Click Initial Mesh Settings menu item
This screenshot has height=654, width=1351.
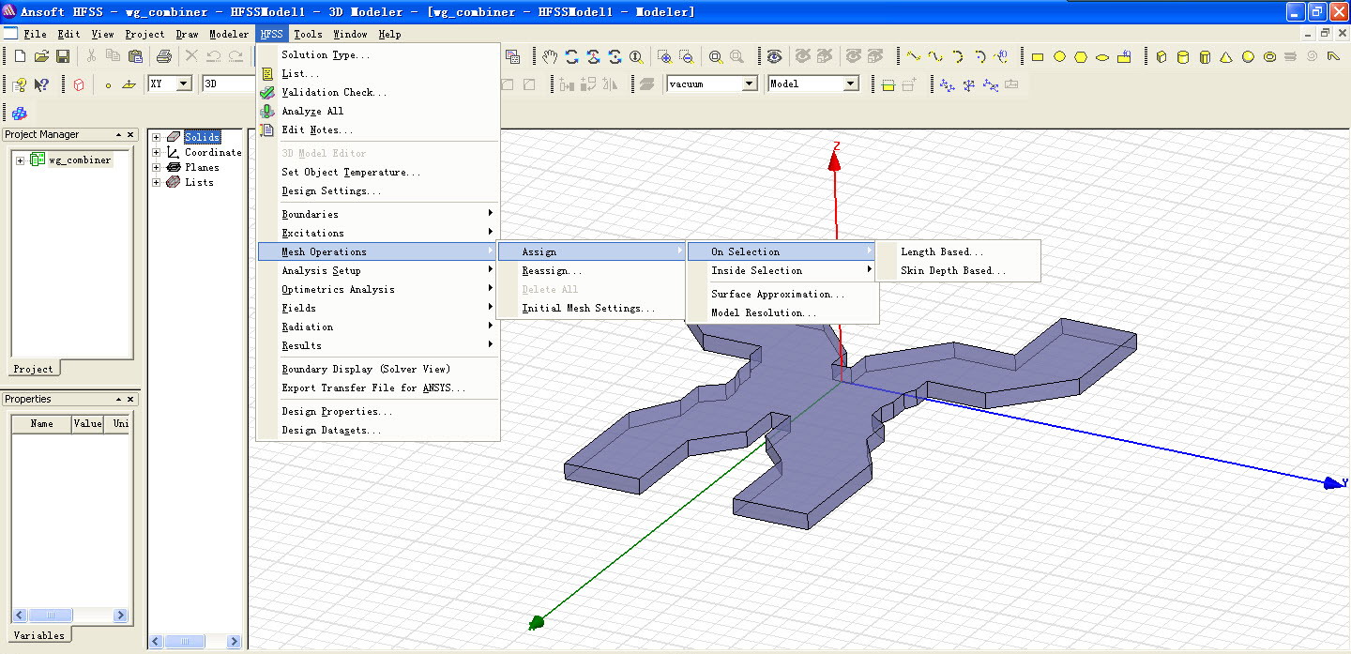pyautogui.click(x=591, y=308)
